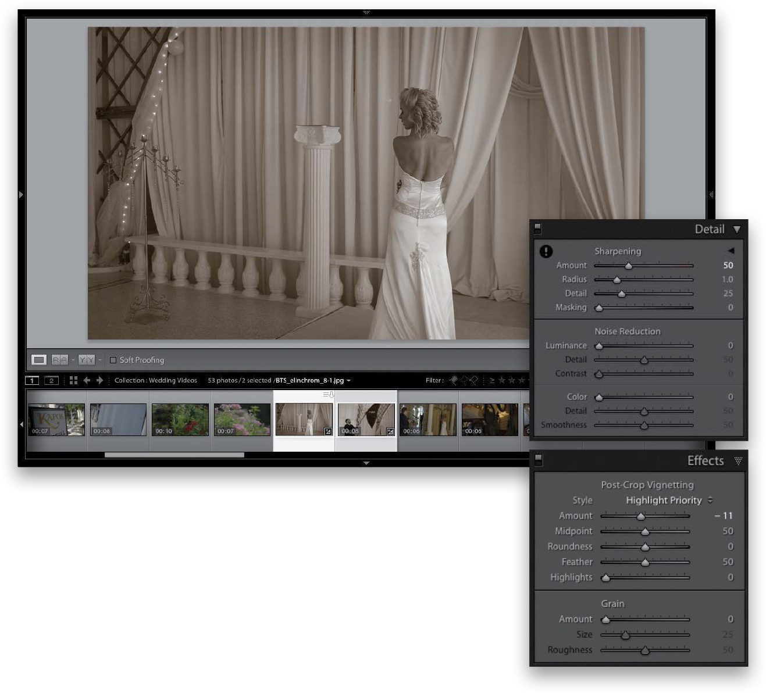The image size is (766, 693).
Task: Filter by rejected flag icon
Action: 474,380
